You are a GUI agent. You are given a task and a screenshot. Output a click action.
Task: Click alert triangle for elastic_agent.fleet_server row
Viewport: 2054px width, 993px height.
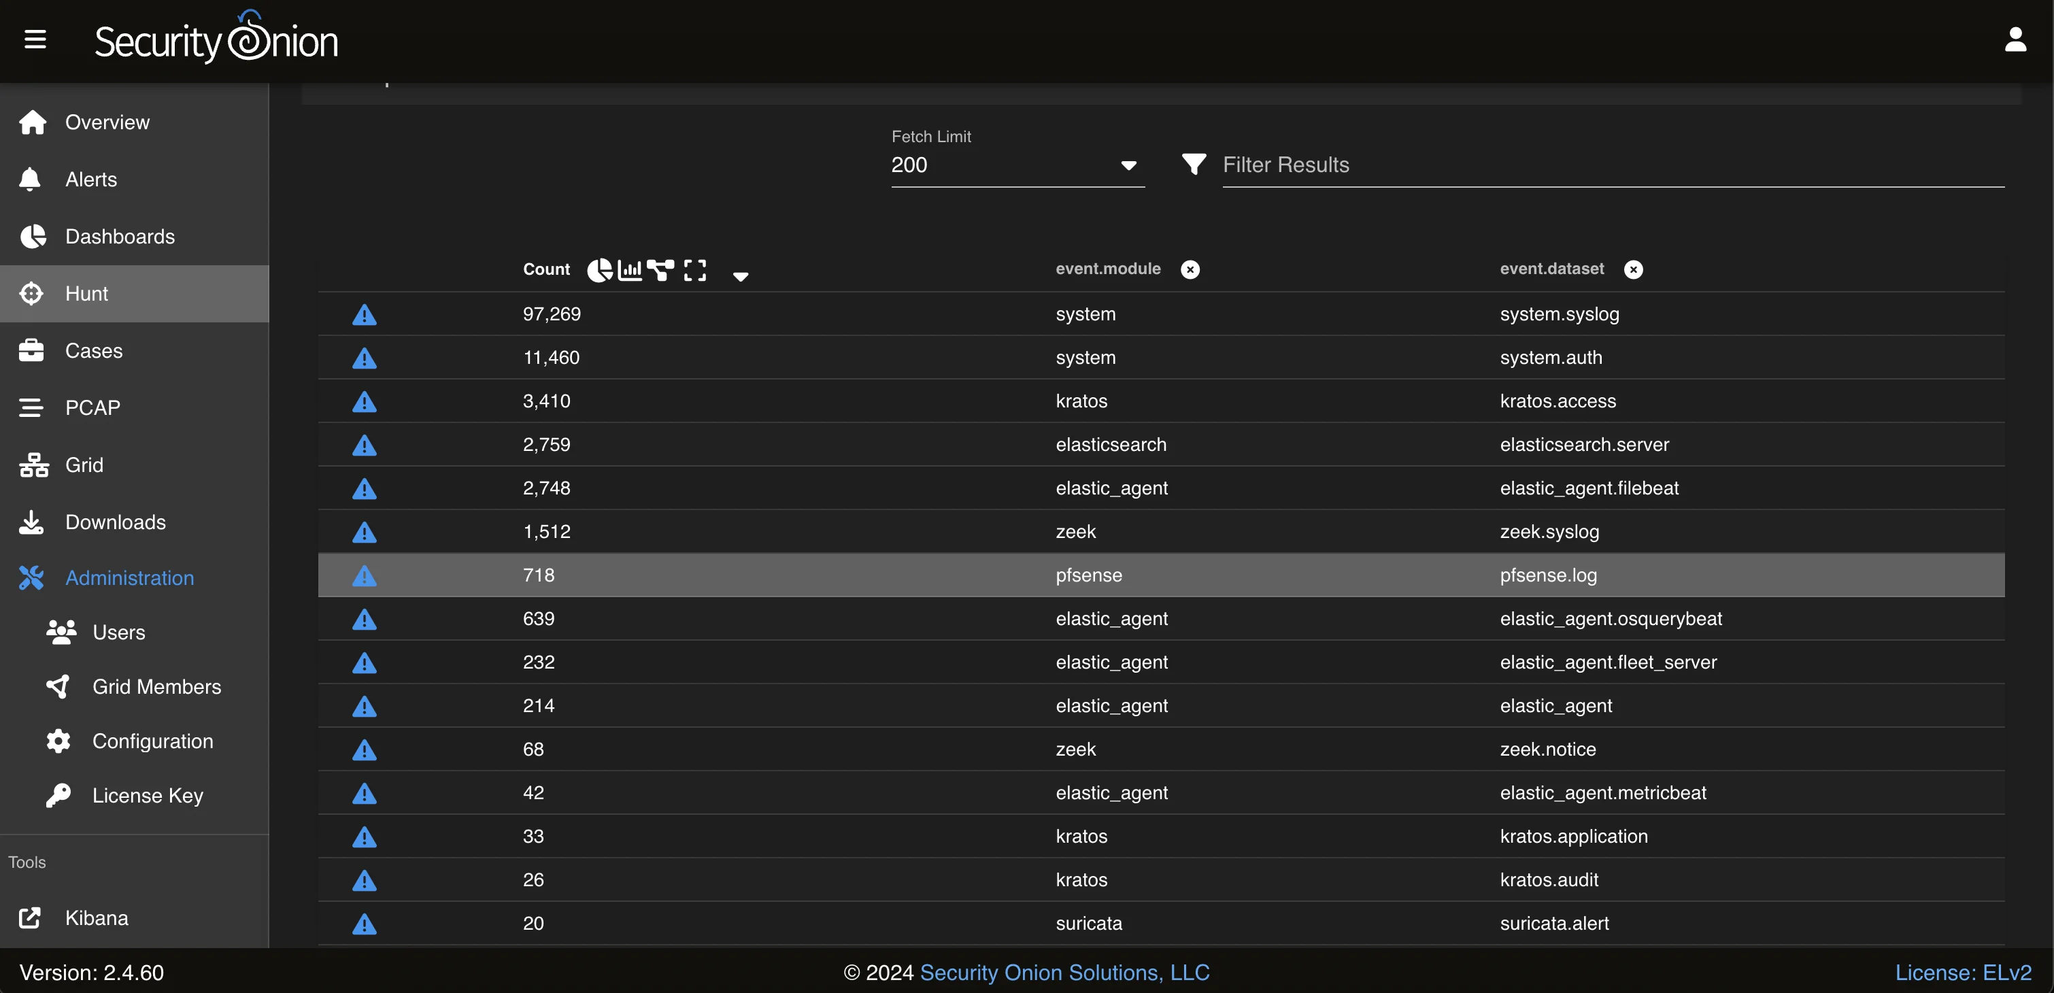tap(365, 662)
